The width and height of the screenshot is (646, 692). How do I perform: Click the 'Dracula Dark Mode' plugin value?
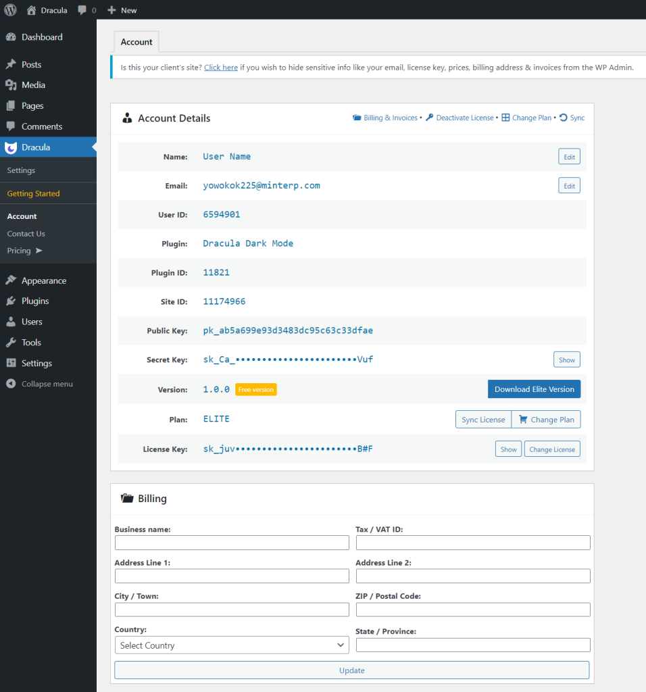click(248, 243)
